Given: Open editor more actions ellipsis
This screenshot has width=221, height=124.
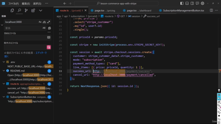Looking at the screenshot, I should click(x=217, y=10).
